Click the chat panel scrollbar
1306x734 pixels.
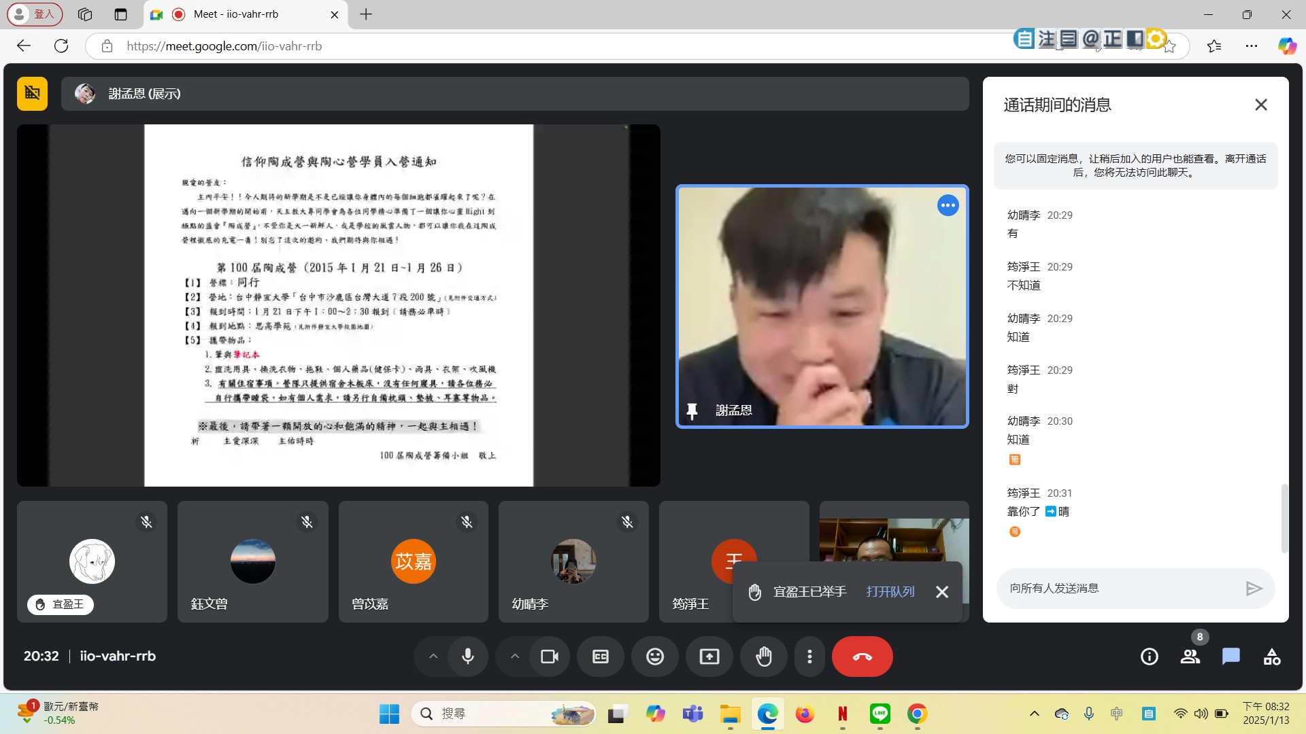pyautogui.click(x=1284, y=518)
